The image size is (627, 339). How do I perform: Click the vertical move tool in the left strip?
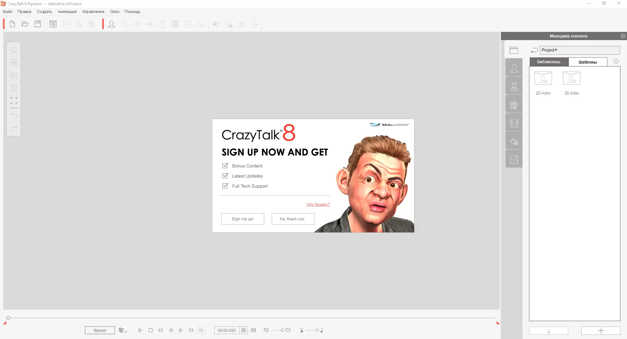[x=14, y=88]
